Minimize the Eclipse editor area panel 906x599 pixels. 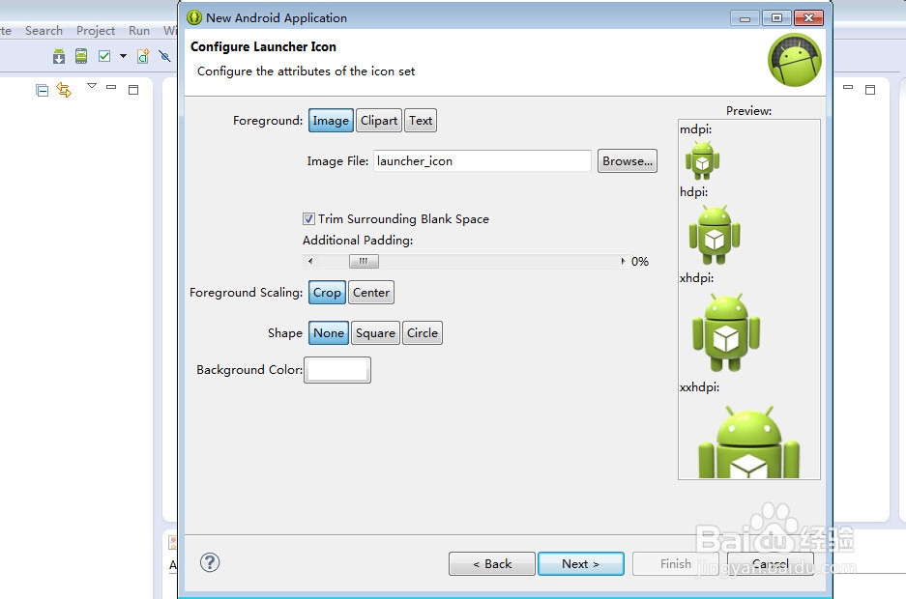click(848, 87)
